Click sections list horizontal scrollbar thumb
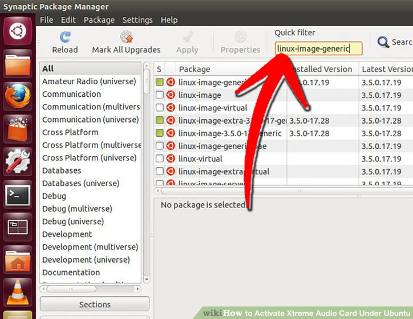Screen dimensions: 413x319 71,289
